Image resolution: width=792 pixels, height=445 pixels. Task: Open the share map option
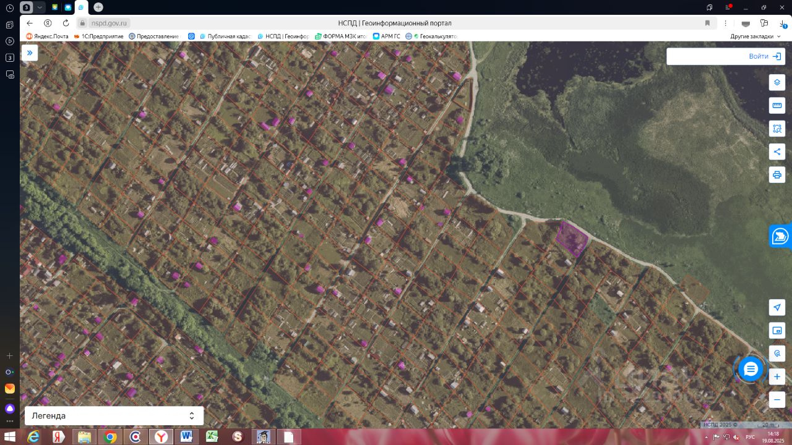pyautogui.click(x=777, y=151)
